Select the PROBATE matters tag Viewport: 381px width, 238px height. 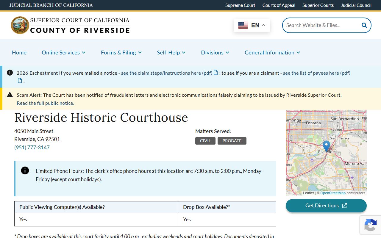pyautogui.click(x=232, y=141)
